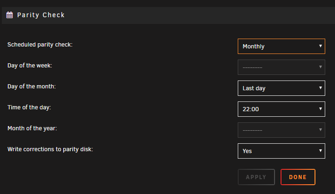Click the Write corrections to parity disk label

(x=50, y=149)
